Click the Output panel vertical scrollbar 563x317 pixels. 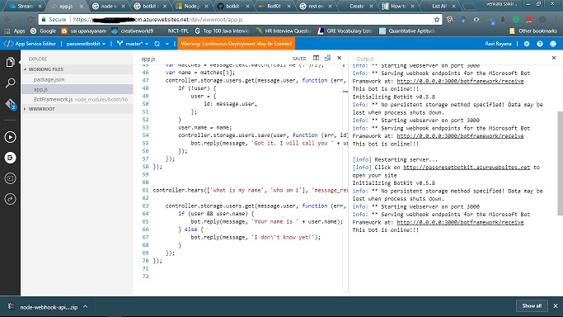tap(561, 163)
